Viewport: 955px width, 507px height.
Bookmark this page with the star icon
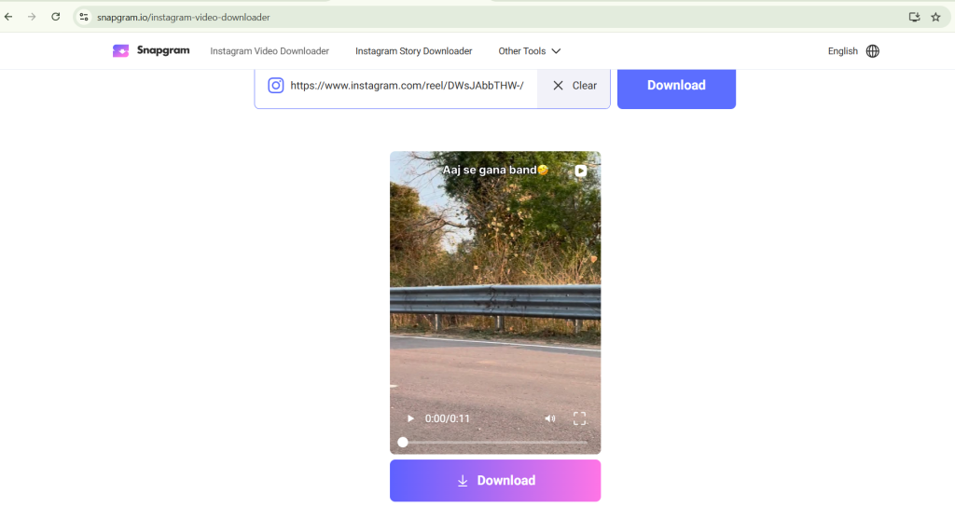coord(935,17)
